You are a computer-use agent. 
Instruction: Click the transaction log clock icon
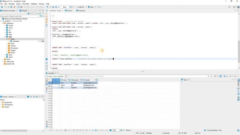pos(70,7)
